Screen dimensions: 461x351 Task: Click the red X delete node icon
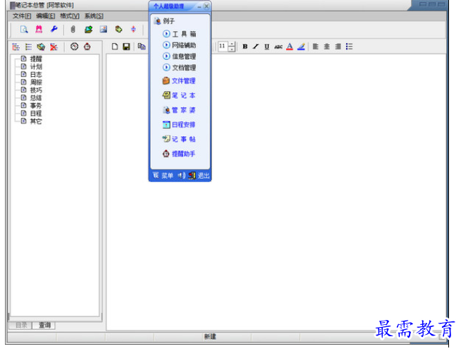coord(54,47)
